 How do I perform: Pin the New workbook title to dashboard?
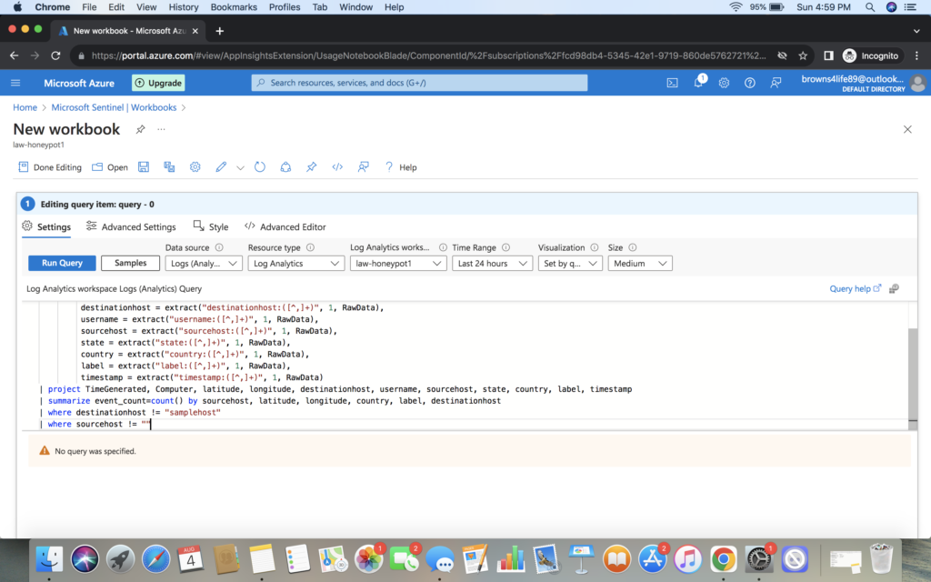point(140,129)
